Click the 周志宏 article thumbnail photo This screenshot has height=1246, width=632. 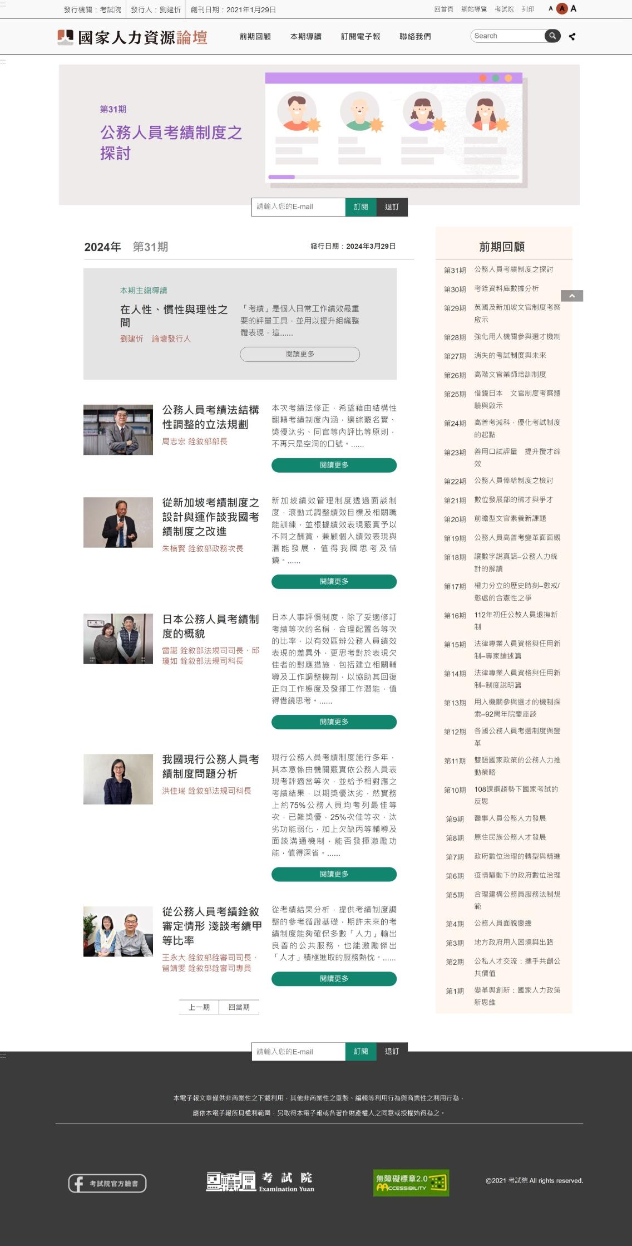118,430
